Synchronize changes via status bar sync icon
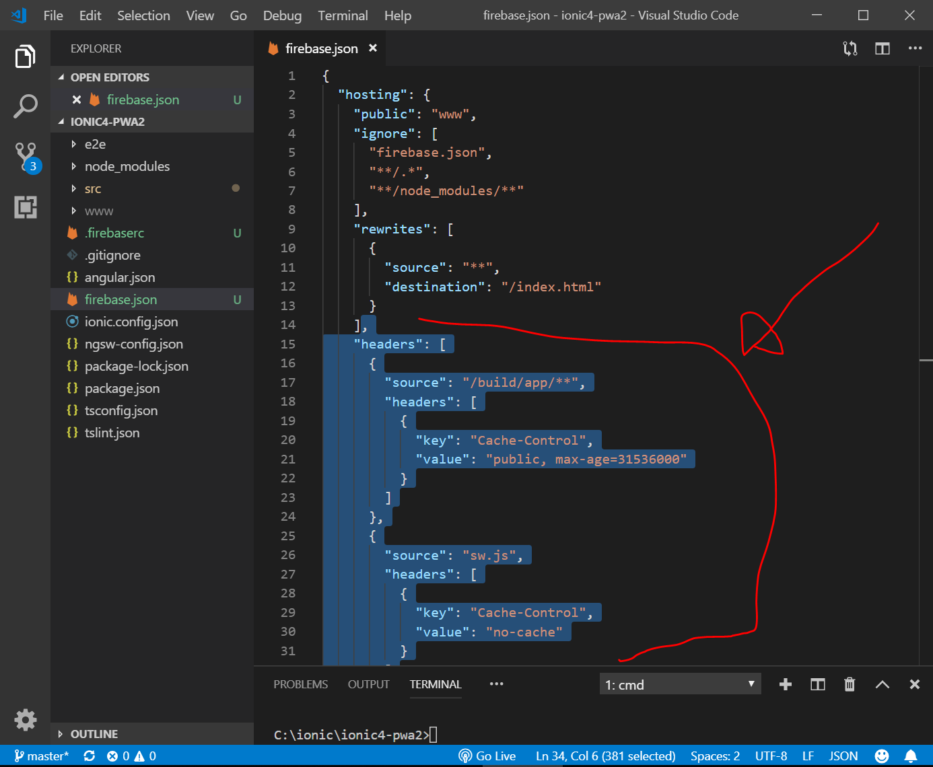 pyautogui.click(x=89, y=756)
